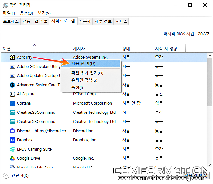Screen dimensions: 213x184
Task: Open the 보기(V) menu
Action: coord(44,13)
